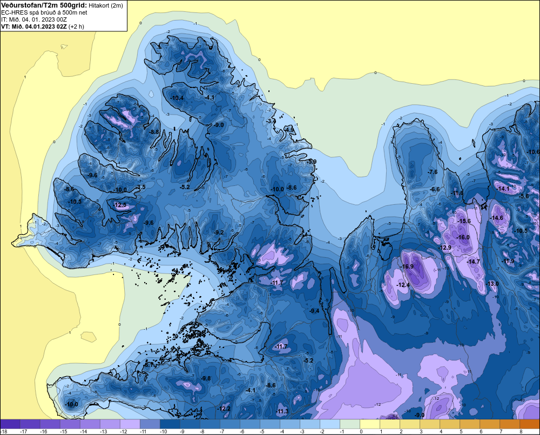Select the legend swatch labeled -4
Viewport: 540px width, 435px height.
pos(289,424)
